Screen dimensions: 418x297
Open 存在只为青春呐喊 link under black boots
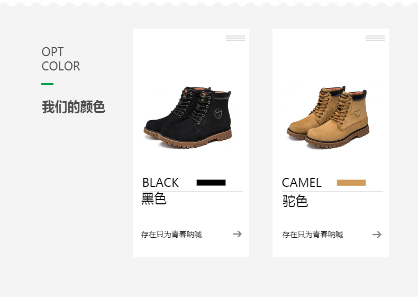(x=171, y=235)
